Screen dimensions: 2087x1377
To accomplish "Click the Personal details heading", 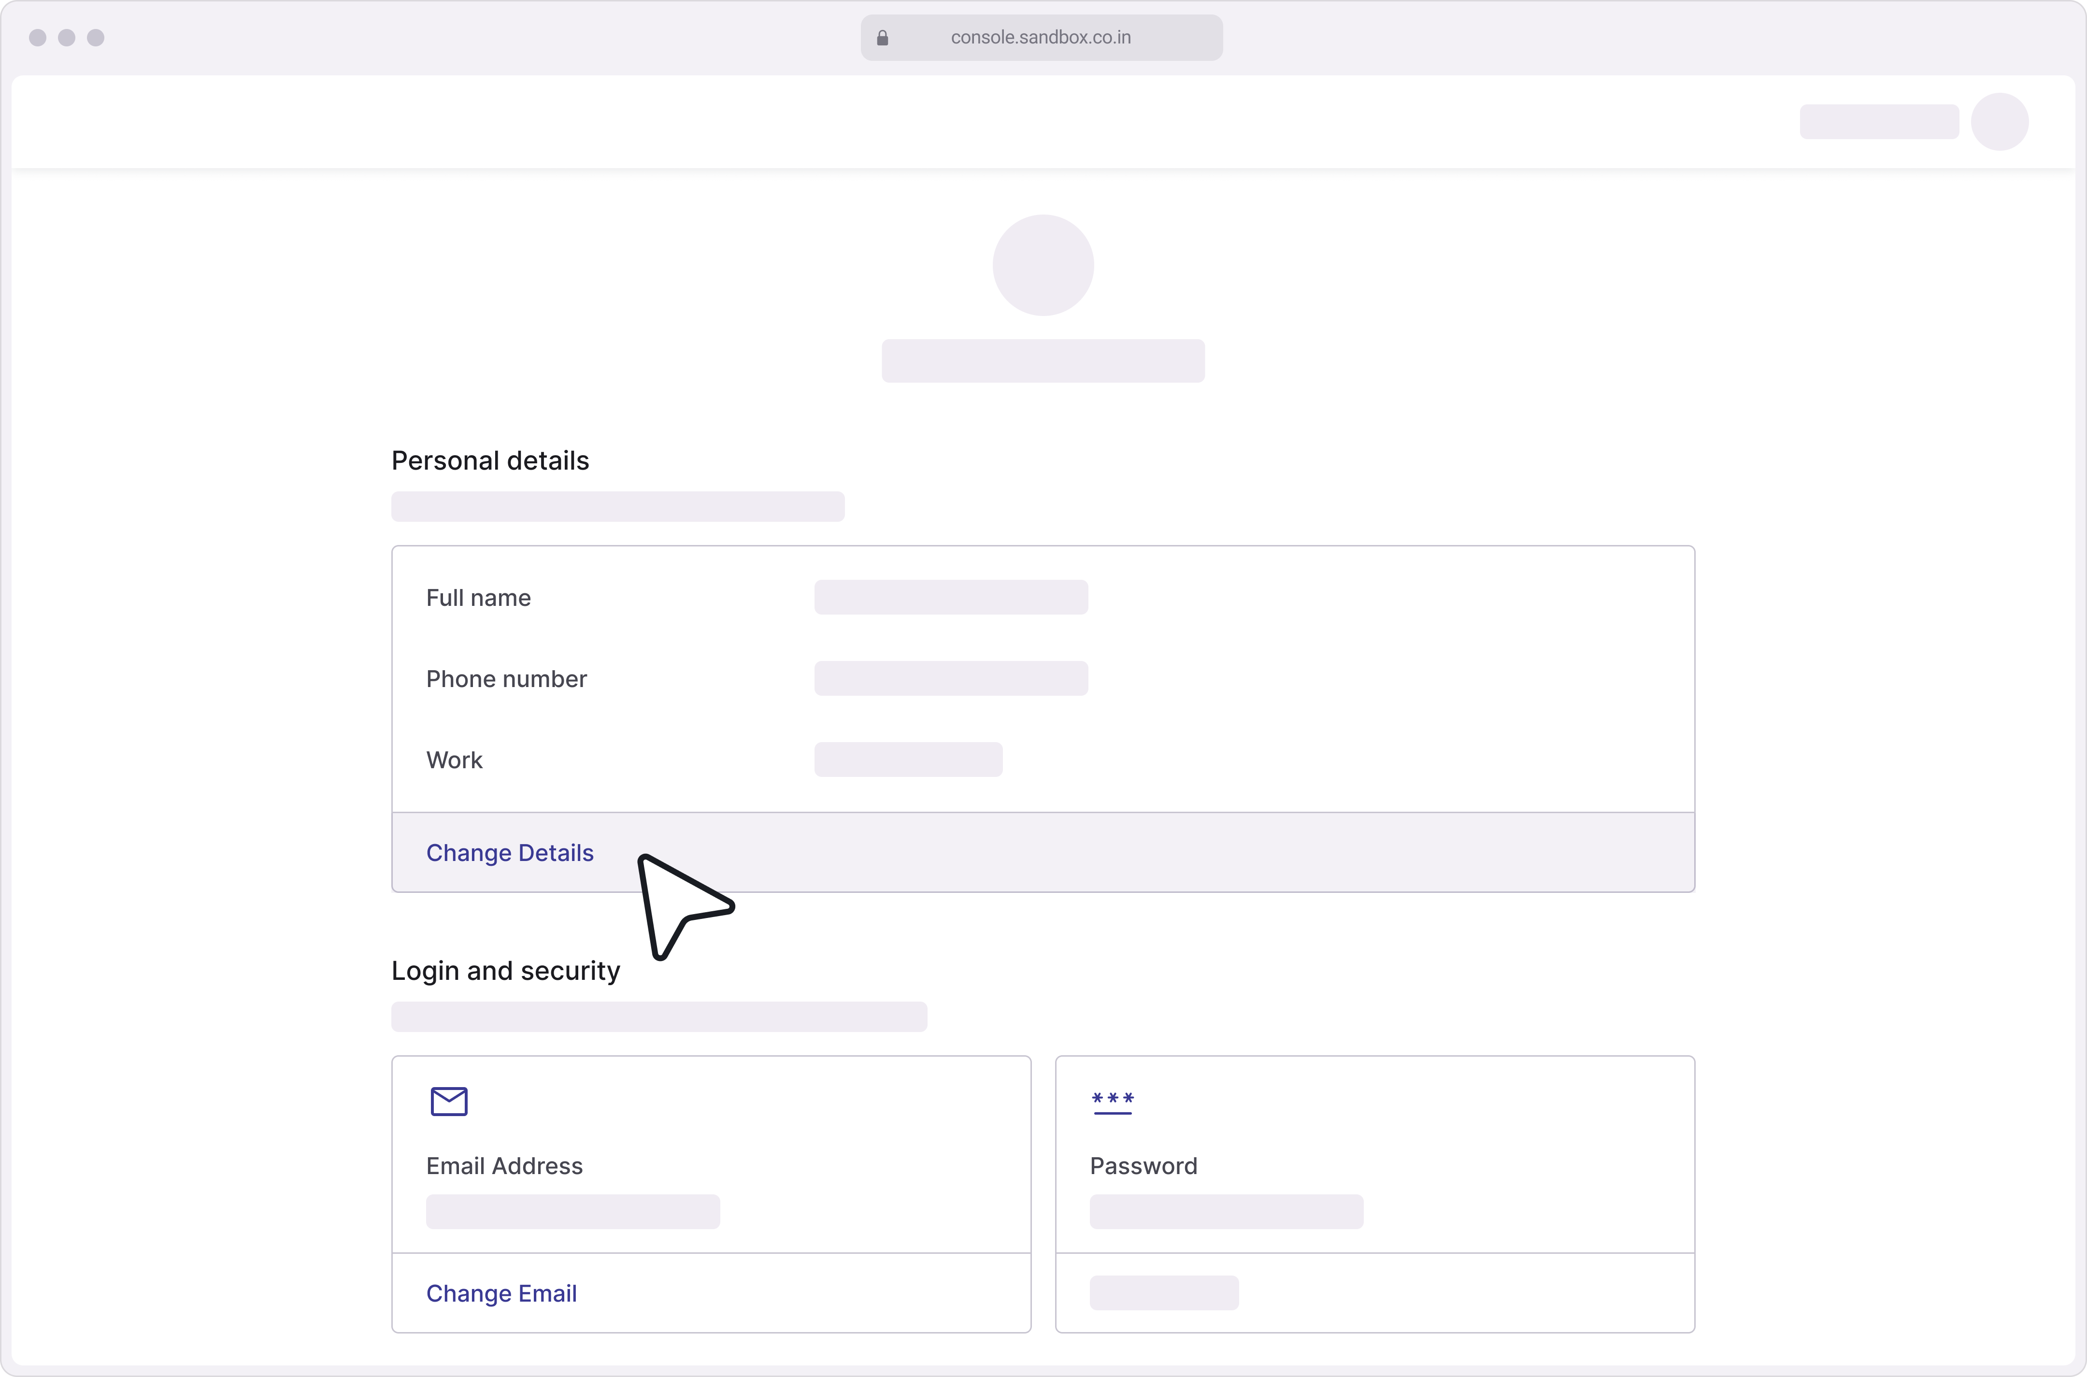I will [490, 460].
